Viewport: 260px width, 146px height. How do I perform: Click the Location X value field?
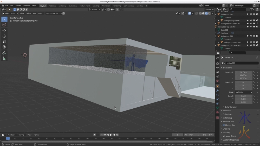pyautogui.click(x=243, y=72)
